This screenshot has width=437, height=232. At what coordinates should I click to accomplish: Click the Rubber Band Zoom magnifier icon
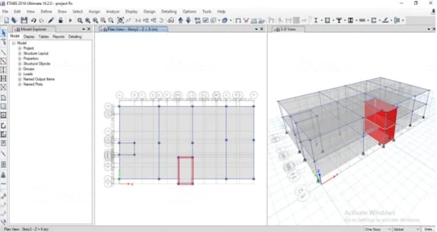80,21
